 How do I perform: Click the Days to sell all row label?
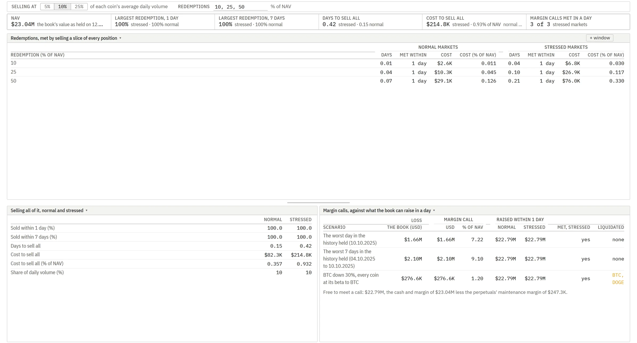click(x=25, y=246)
